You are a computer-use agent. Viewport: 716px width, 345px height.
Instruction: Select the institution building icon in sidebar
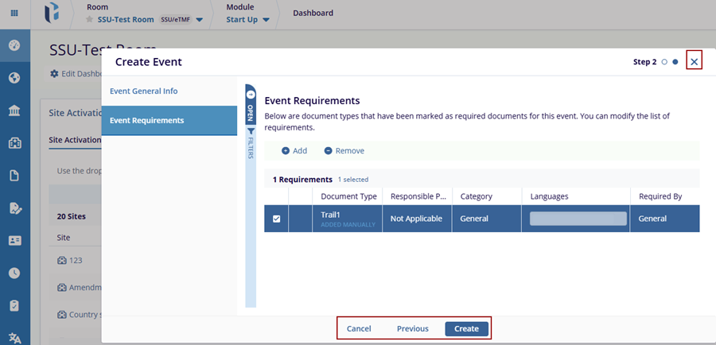pos(14,110)
